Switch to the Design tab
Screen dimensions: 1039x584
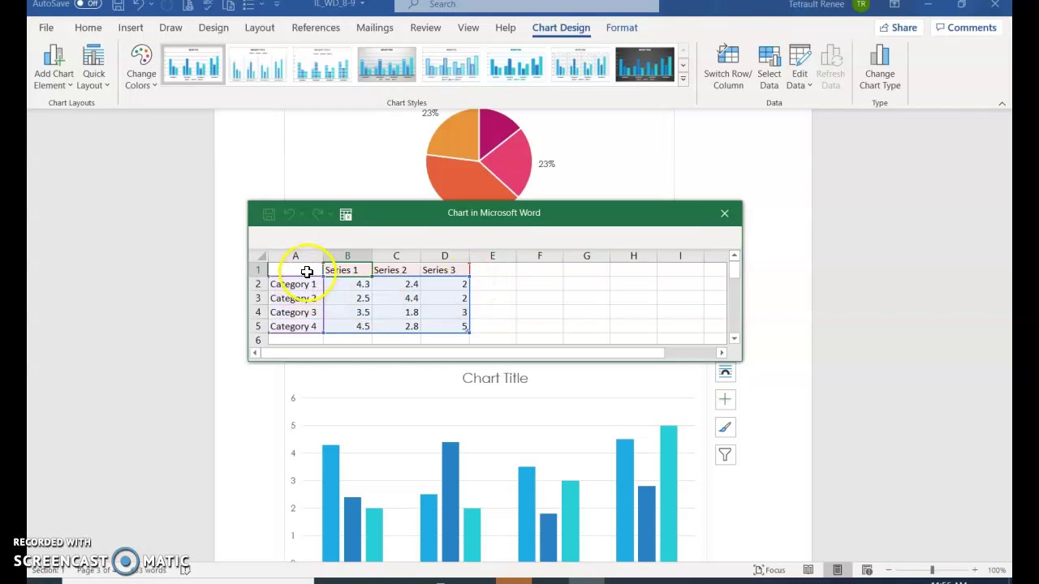tap(213, 28)
